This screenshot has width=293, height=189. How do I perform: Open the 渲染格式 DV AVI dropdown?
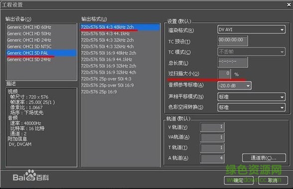251,30
